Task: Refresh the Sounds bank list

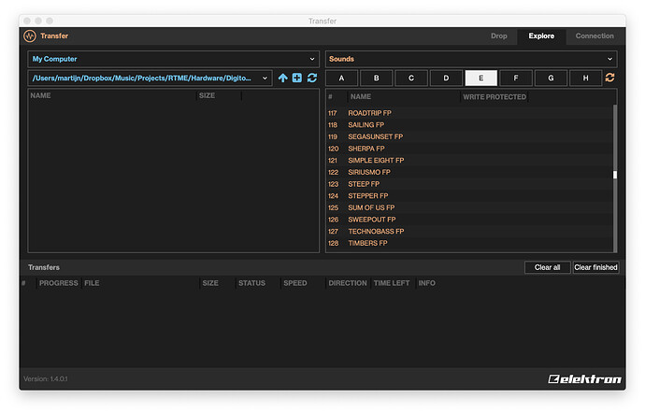Action: (610, 78)
